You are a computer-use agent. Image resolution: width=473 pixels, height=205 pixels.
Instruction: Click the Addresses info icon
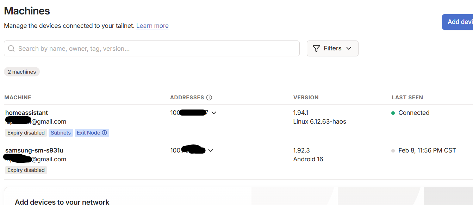pyautogui.click(x=209, y=98)
